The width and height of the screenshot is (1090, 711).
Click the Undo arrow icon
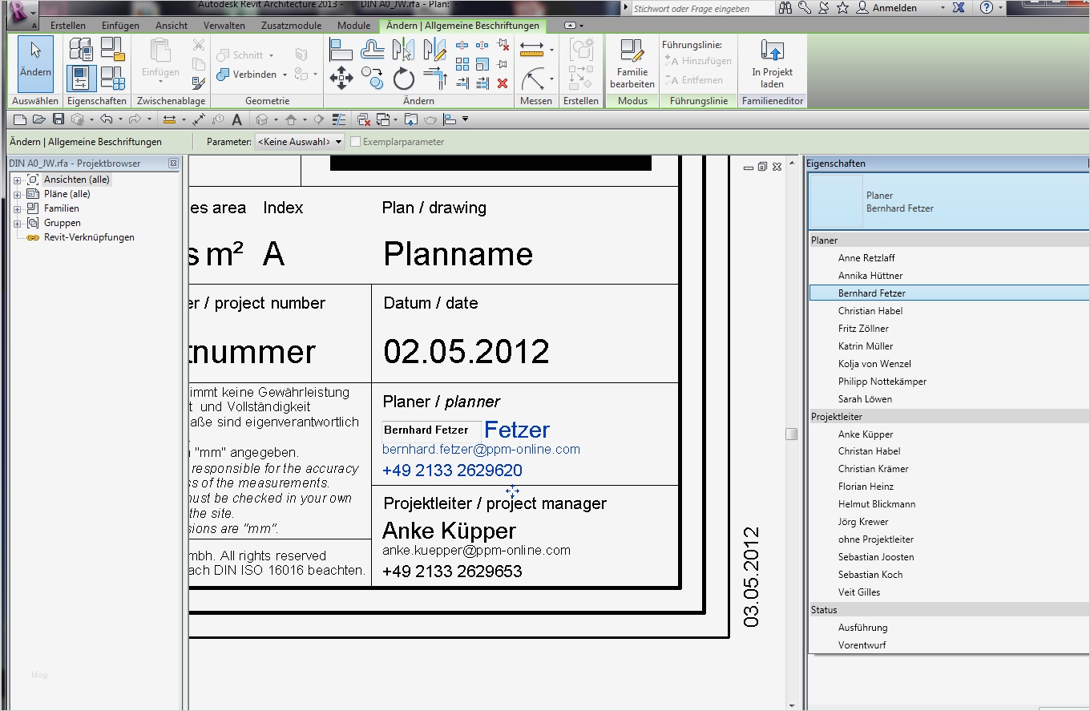106,119
